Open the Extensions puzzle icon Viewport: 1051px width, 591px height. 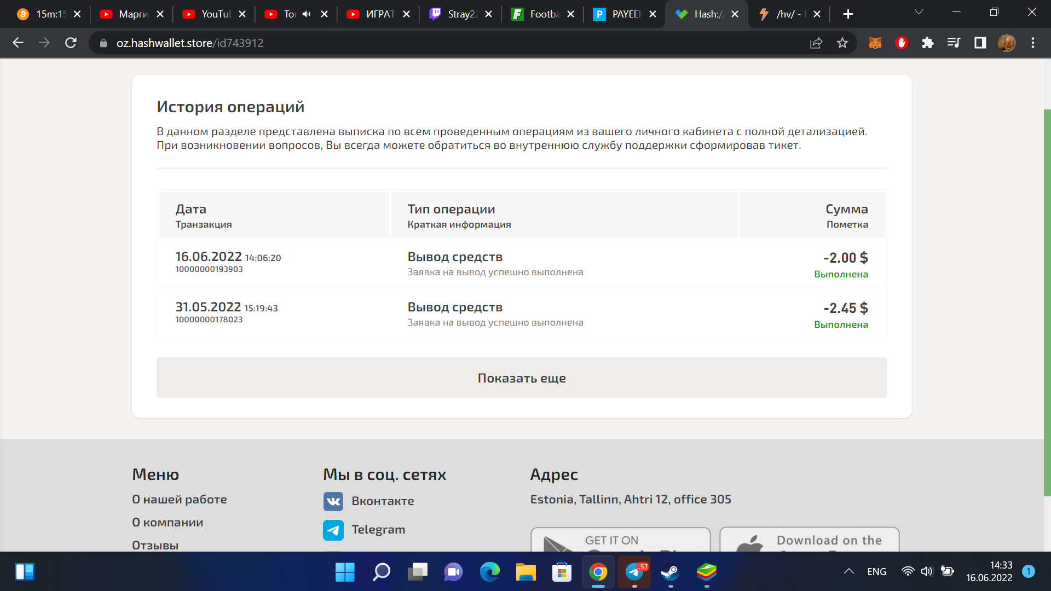927,43
